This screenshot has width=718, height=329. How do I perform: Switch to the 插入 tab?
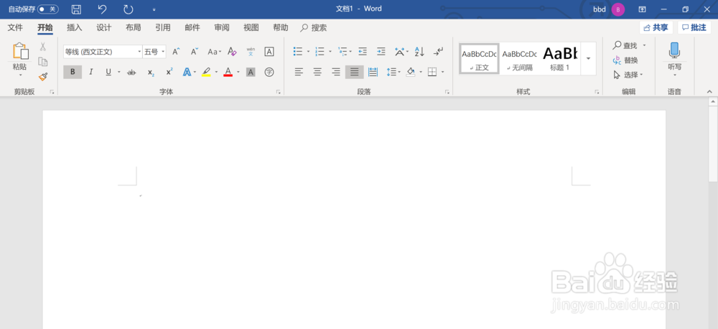coord(74,27)
